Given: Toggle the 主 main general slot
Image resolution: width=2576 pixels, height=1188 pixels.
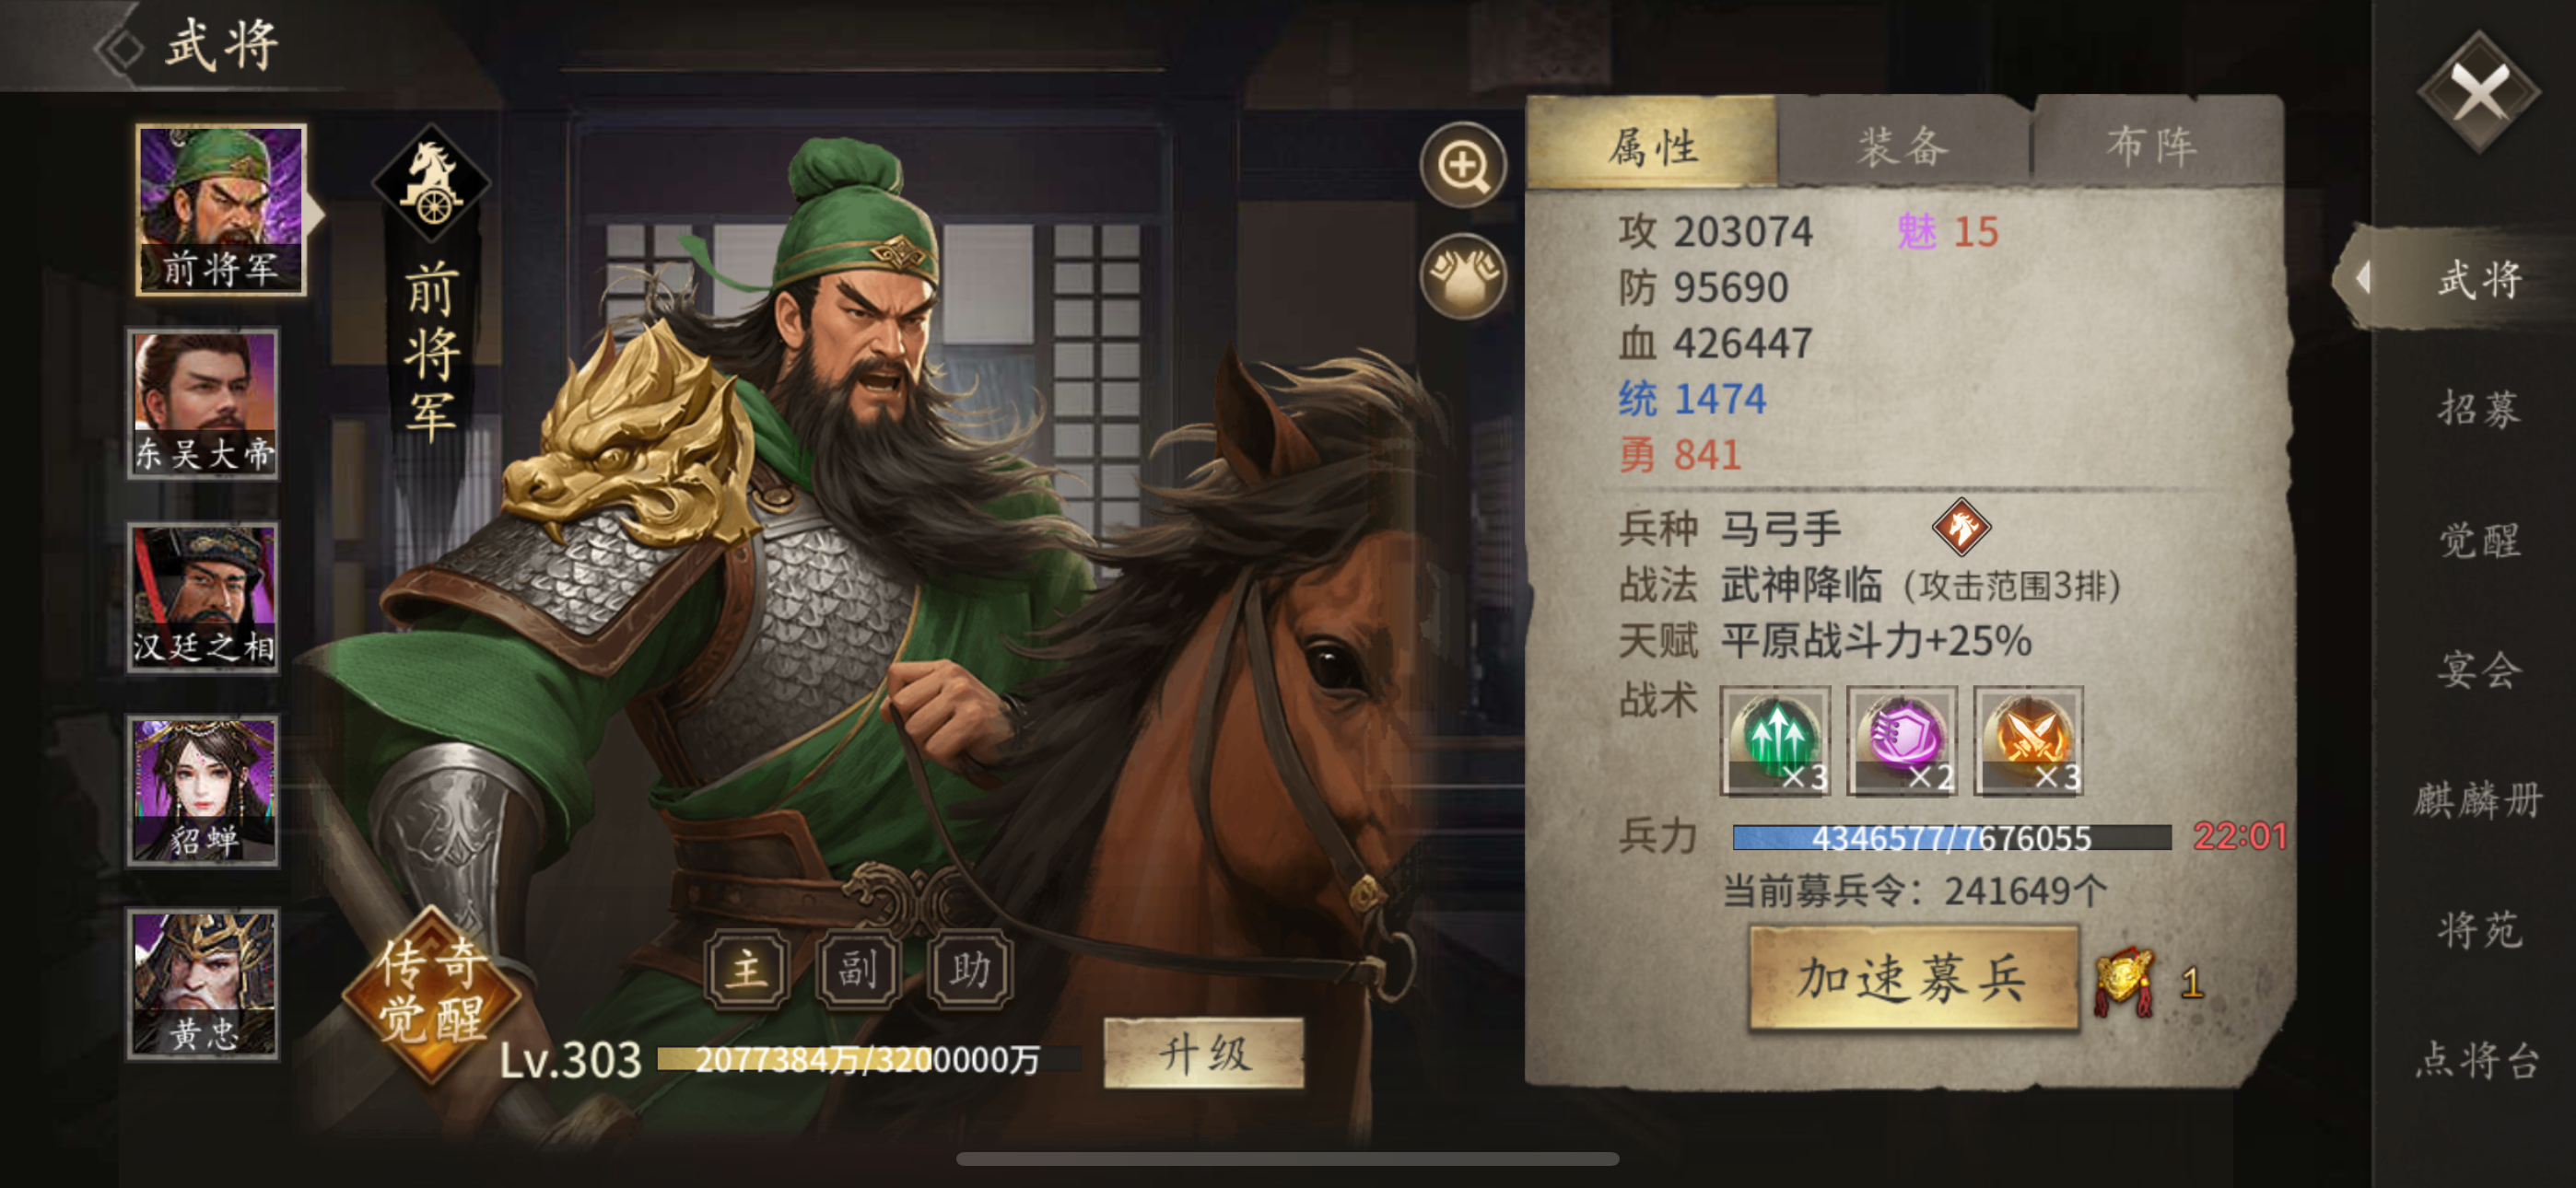Looking at the screenshot, I should (746, 968).
